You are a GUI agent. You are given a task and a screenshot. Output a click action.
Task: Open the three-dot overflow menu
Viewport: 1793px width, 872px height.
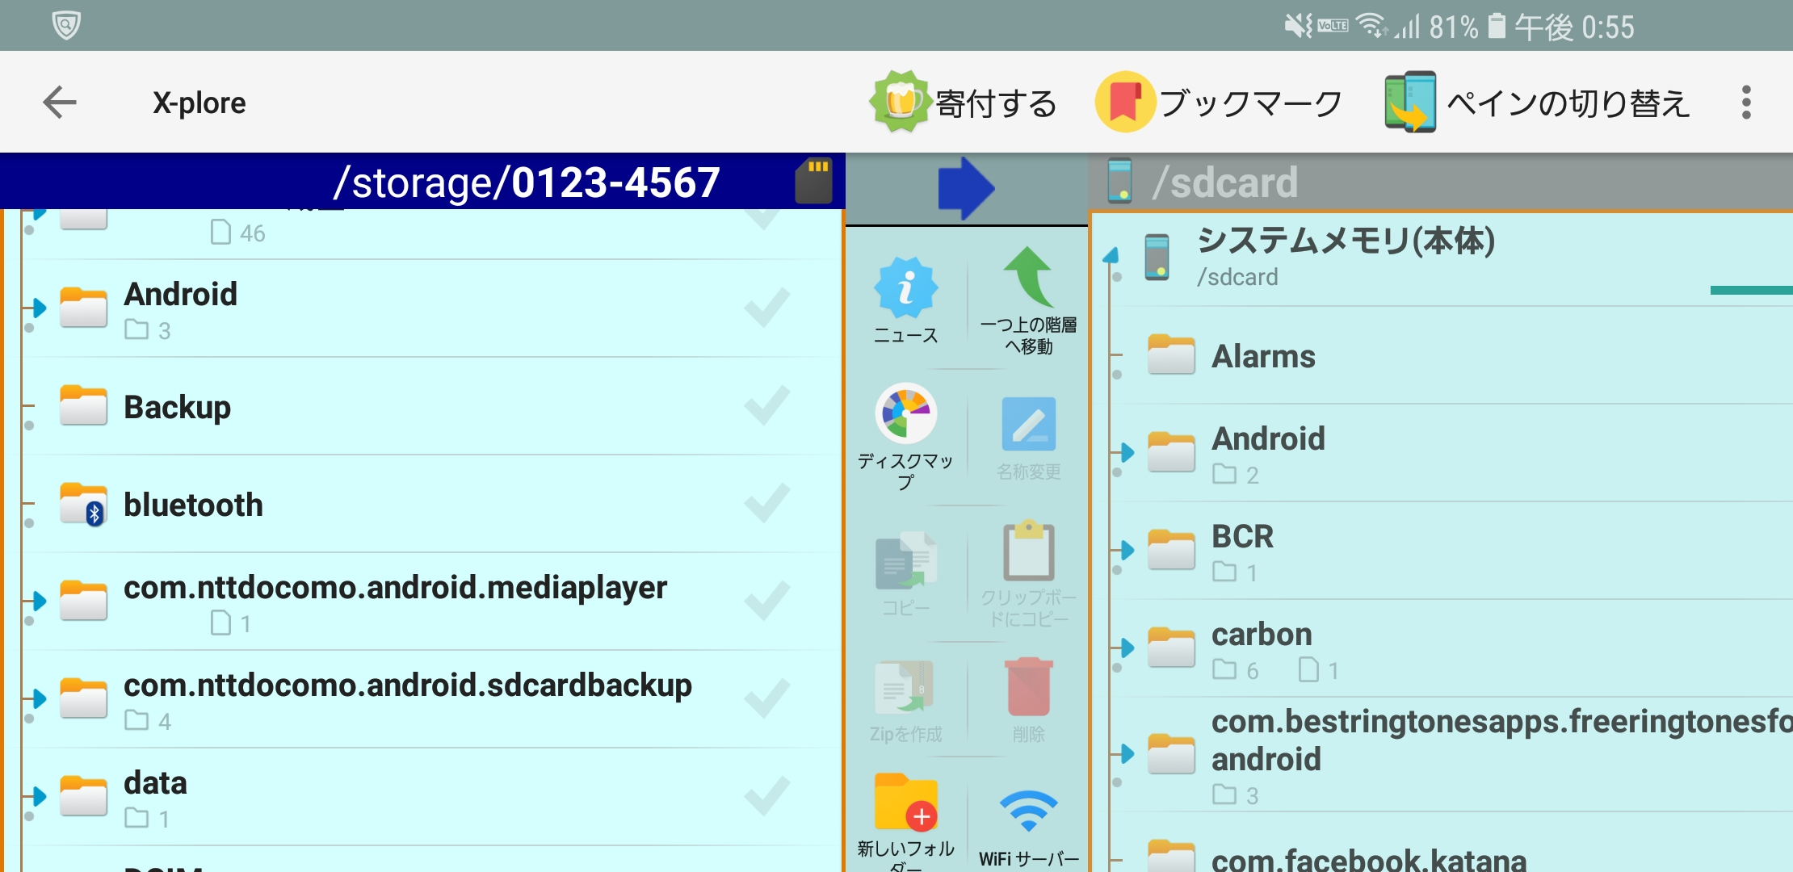tap(1746, 103)
